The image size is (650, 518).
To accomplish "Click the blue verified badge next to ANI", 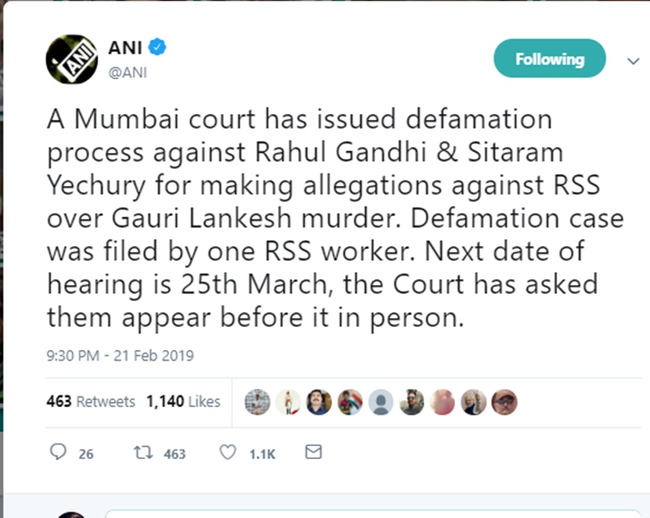I will pos(158,48).
